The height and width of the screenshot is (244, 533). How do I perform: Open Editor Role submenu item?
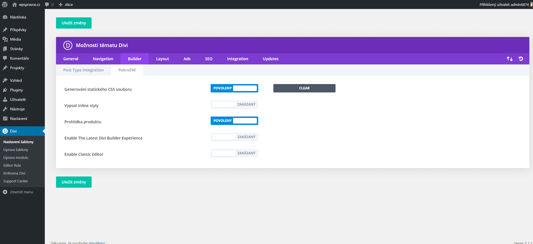[12, 166]
